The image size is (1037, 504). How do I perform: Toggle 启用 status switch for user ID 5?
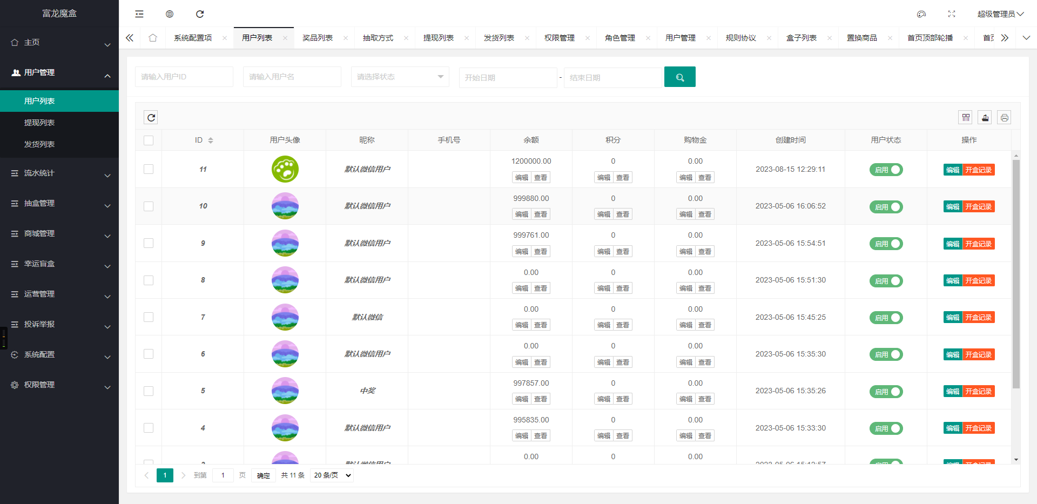(886, 392)
